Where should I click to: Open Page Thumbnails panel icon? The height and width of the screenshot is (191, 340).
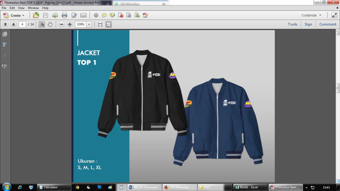coord(5,34)
